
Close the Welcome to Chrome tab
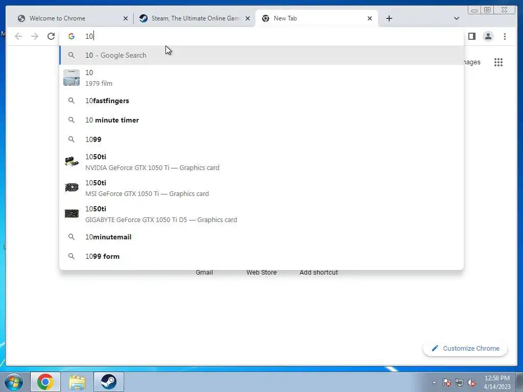pyautogui.click(x=126, y=18)
